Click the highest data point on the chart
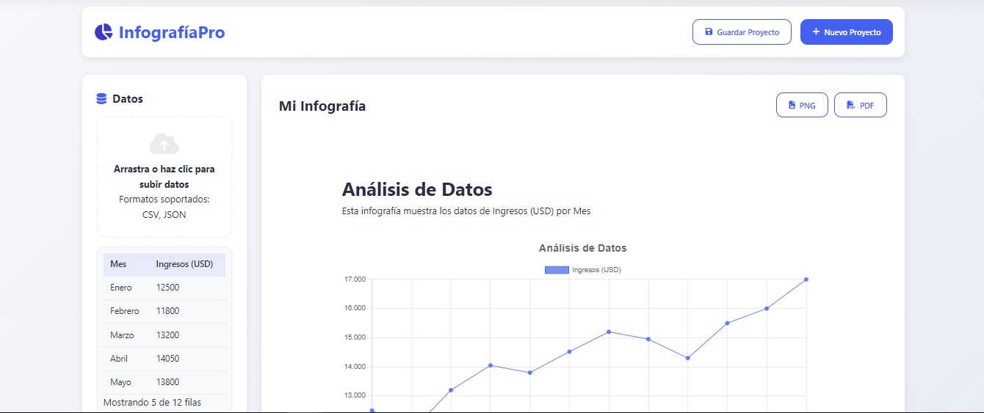Viewport: 984px width, 413px height. (806, 279)
